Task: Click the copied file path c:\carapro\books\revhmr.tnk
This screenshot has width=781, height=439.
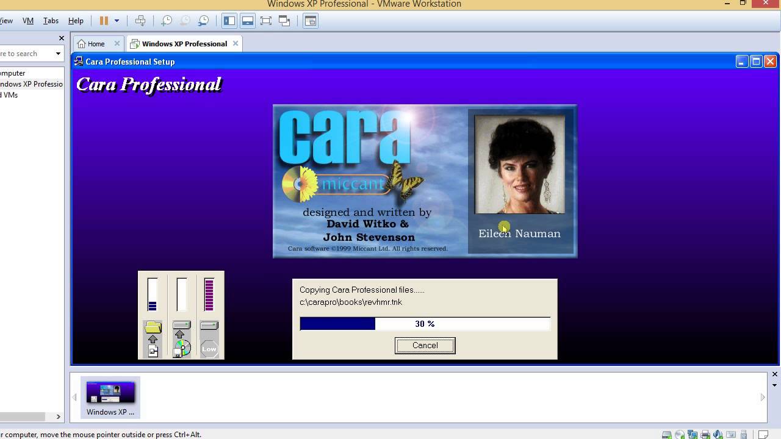Action: (x=351, y=302)
